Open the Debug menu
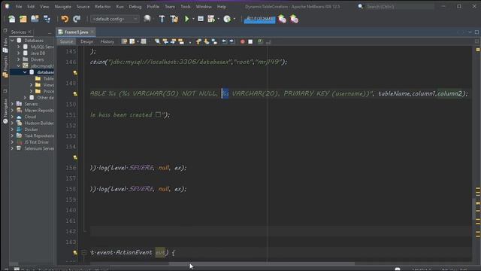Image resolution: width=481 pixels, height=271 pixels. (x=135, y=7)
